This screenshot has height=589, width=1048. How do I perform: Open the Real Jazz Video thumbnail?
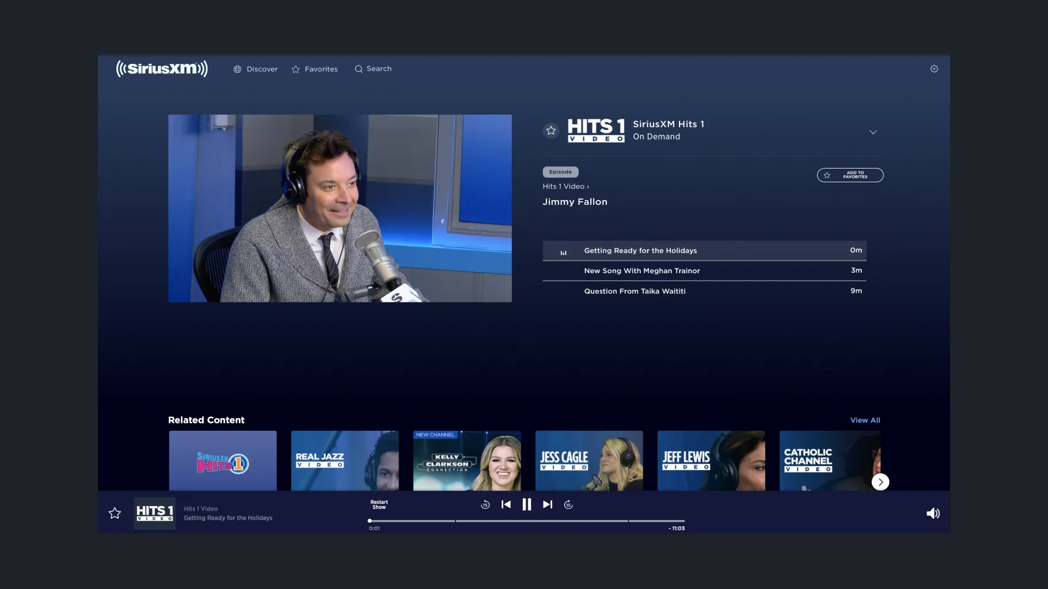(345, 461)
